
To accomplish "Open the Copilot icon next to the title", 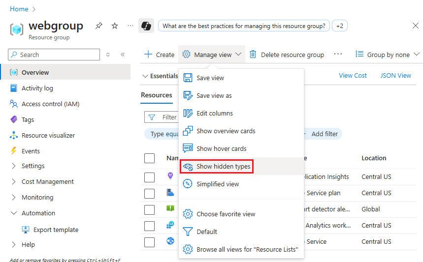I will pos(146,26).
